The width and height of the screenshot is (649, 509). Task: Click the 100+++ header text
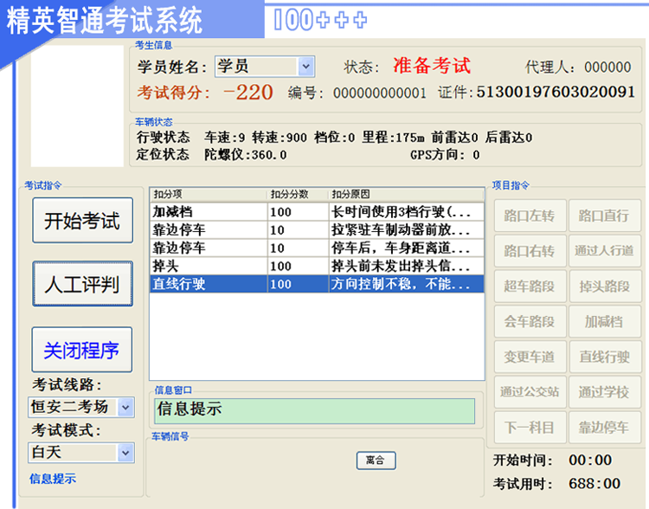point(320,19)
